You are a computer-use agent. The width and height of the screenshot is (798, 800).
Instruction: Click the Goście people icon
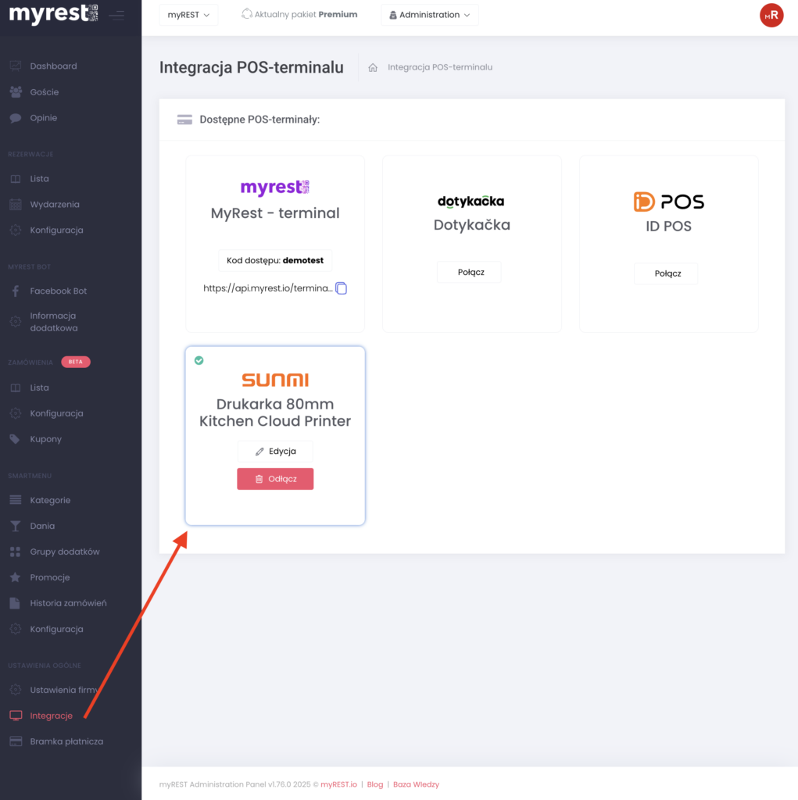tap(16, 92)
